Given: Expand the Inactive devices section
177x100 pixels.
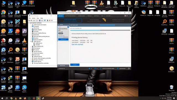Looking at the screenshot, I should click(x=59, y=66).
